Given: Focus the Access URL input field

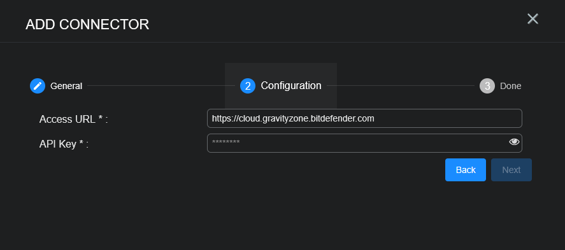Looking at the screenshot, I should (x=364, y=118).
